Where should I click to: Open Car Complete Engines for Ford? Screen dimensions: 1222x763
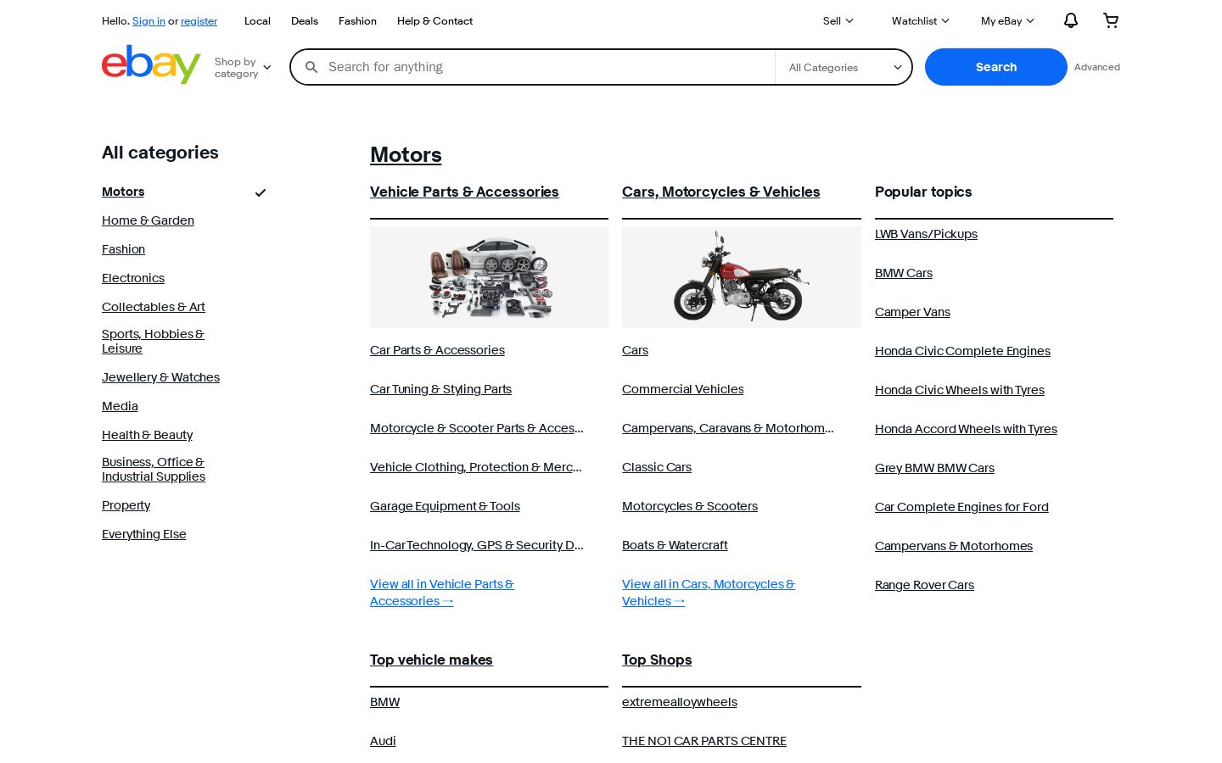click(961, 507)
